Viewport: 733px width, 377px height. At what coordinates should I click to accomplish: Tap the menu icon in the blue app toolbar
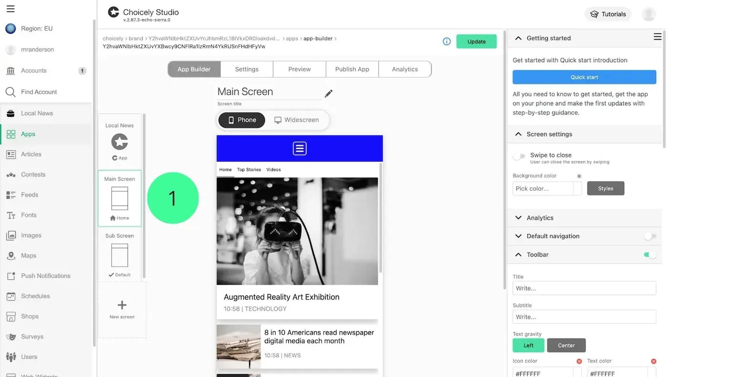(300, 149)
